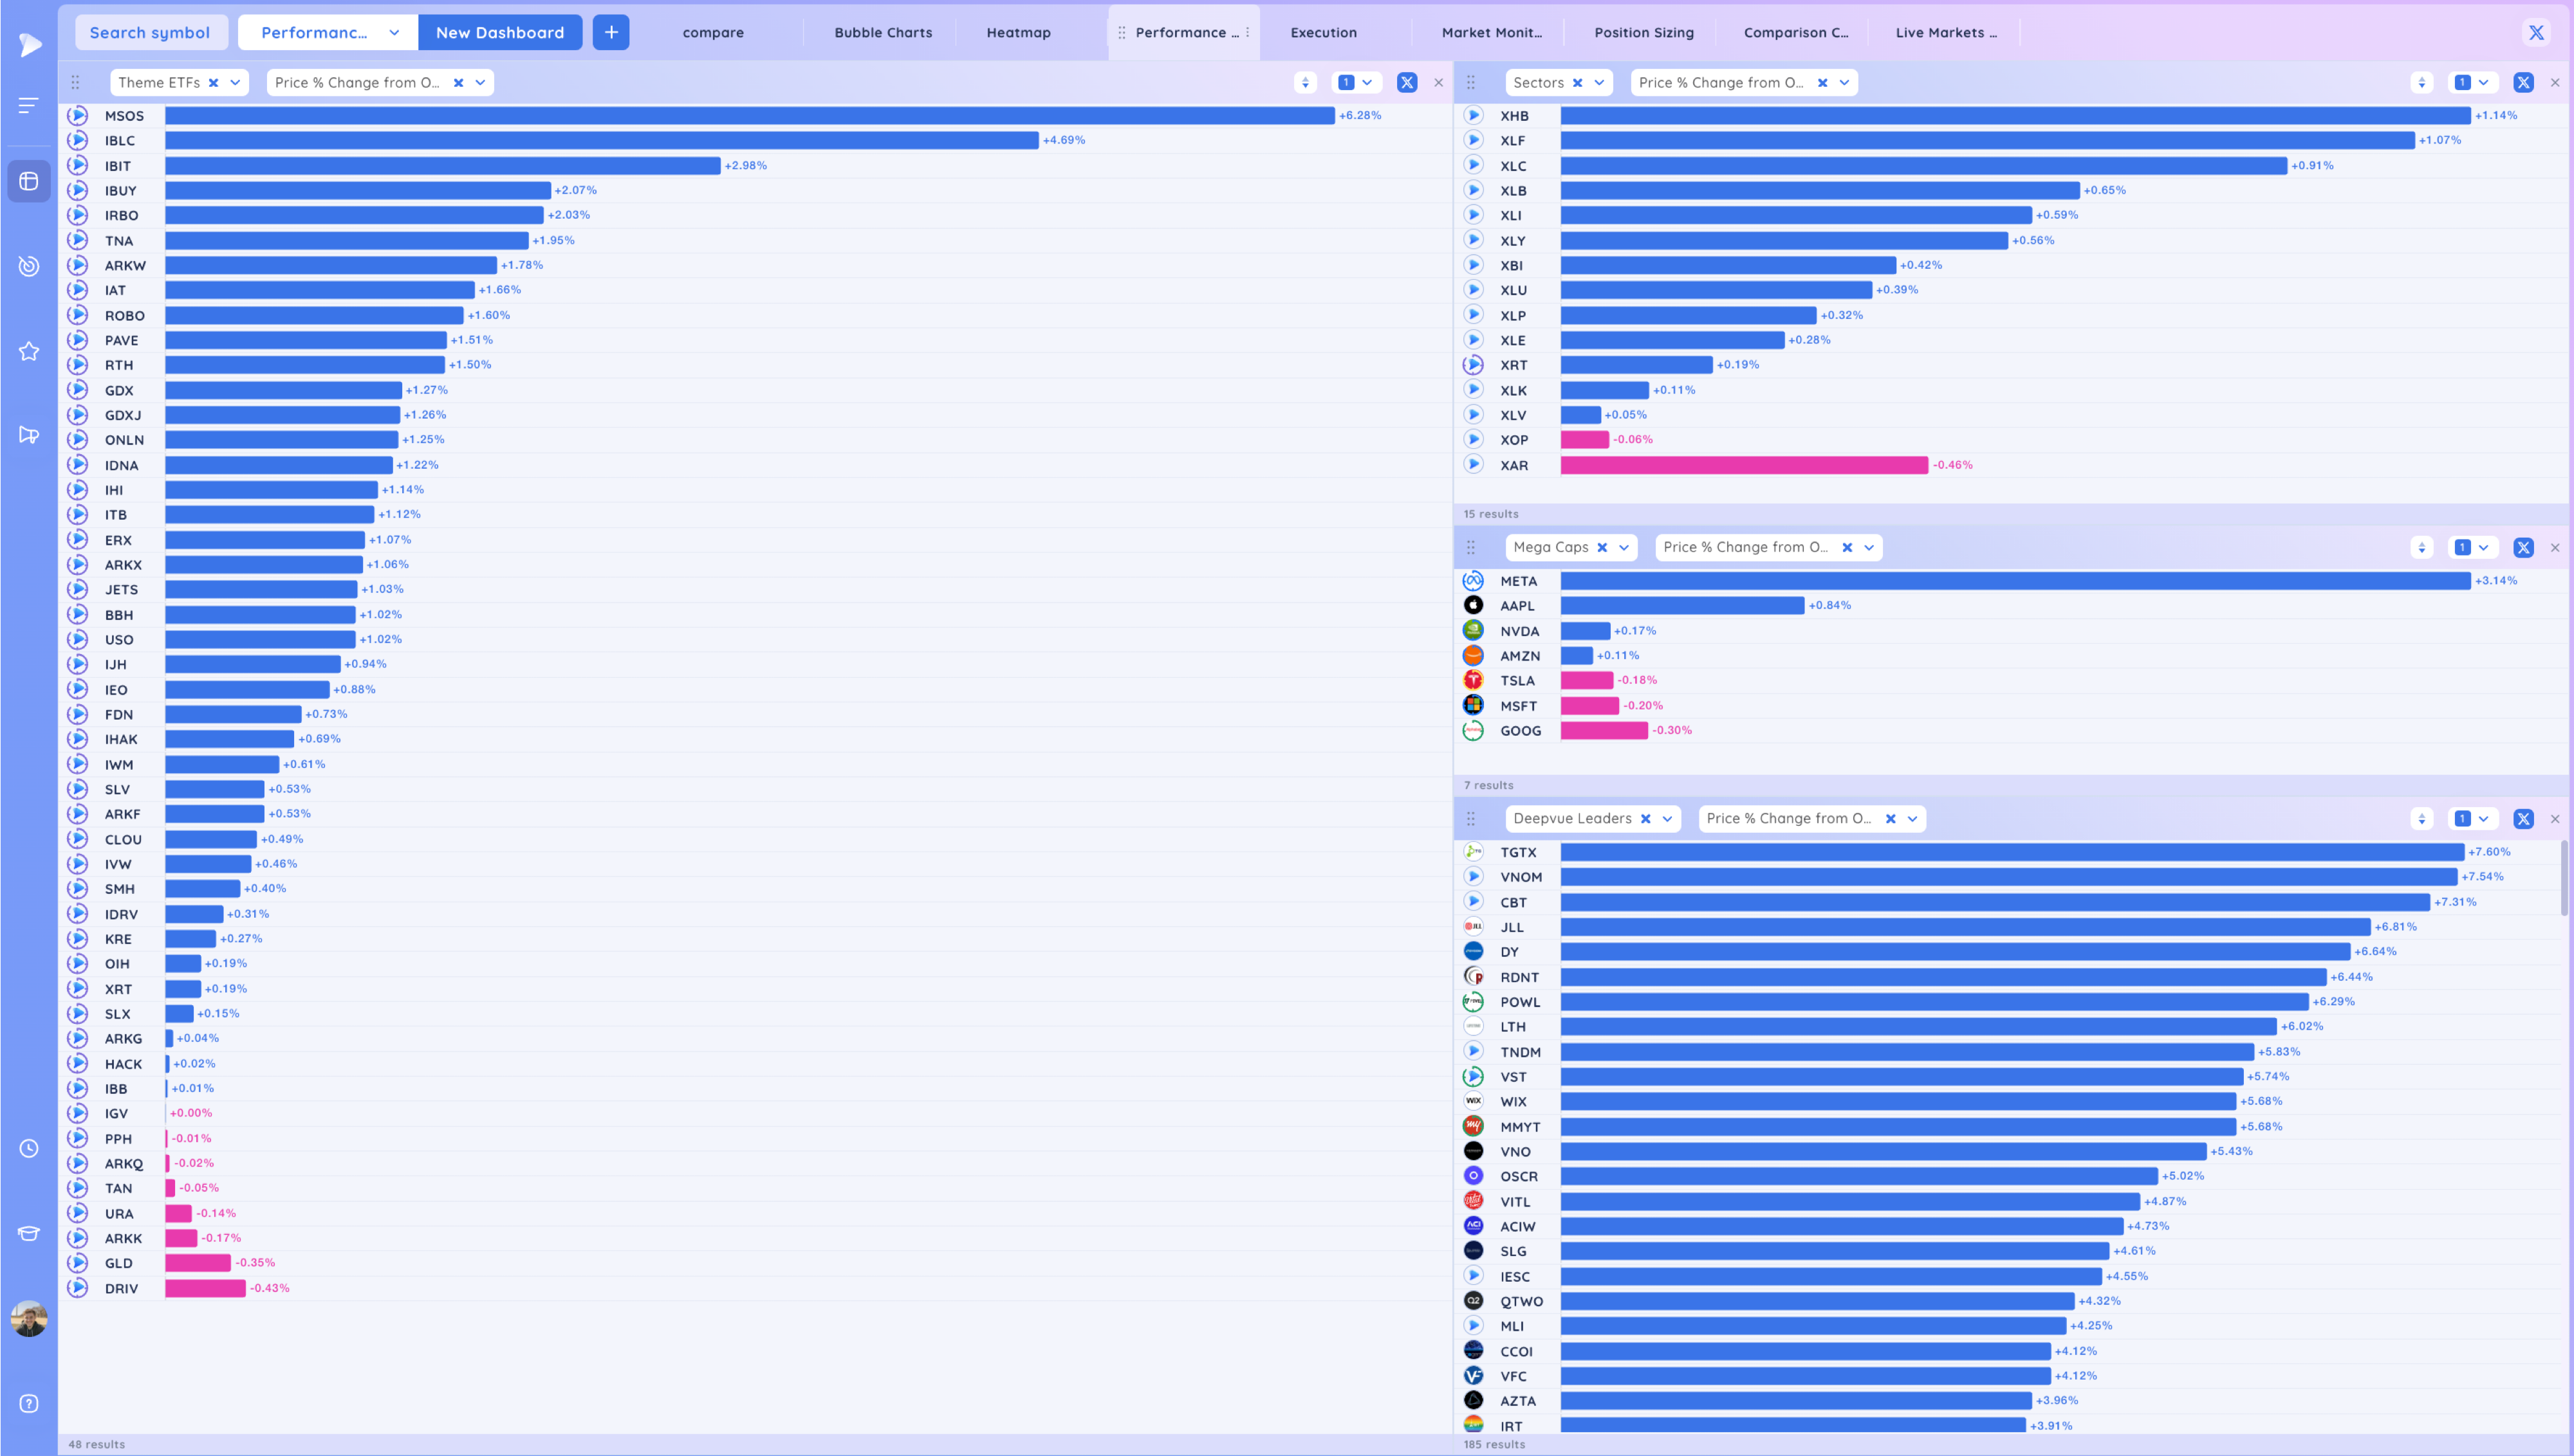This screenshot has height=1456, width=2574.
Task: Expand the Performance dashboard dropdown
Action: pyautogui.click(x=394, y=32)
